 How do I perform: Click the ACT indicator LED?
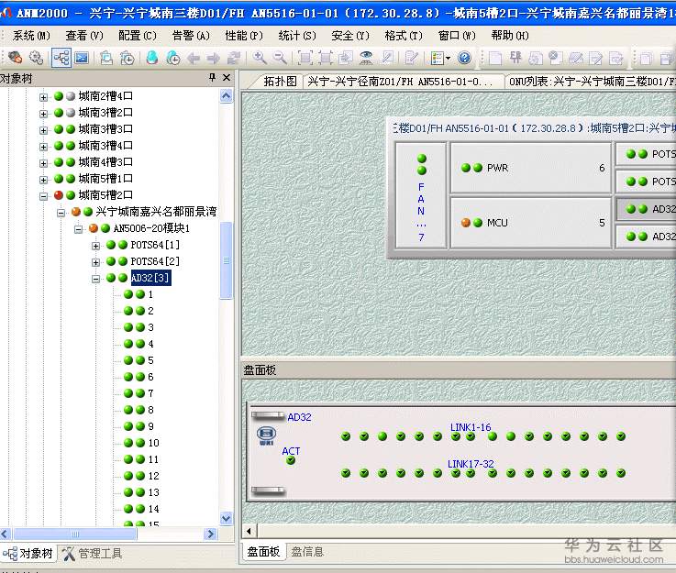coord(291,460)
